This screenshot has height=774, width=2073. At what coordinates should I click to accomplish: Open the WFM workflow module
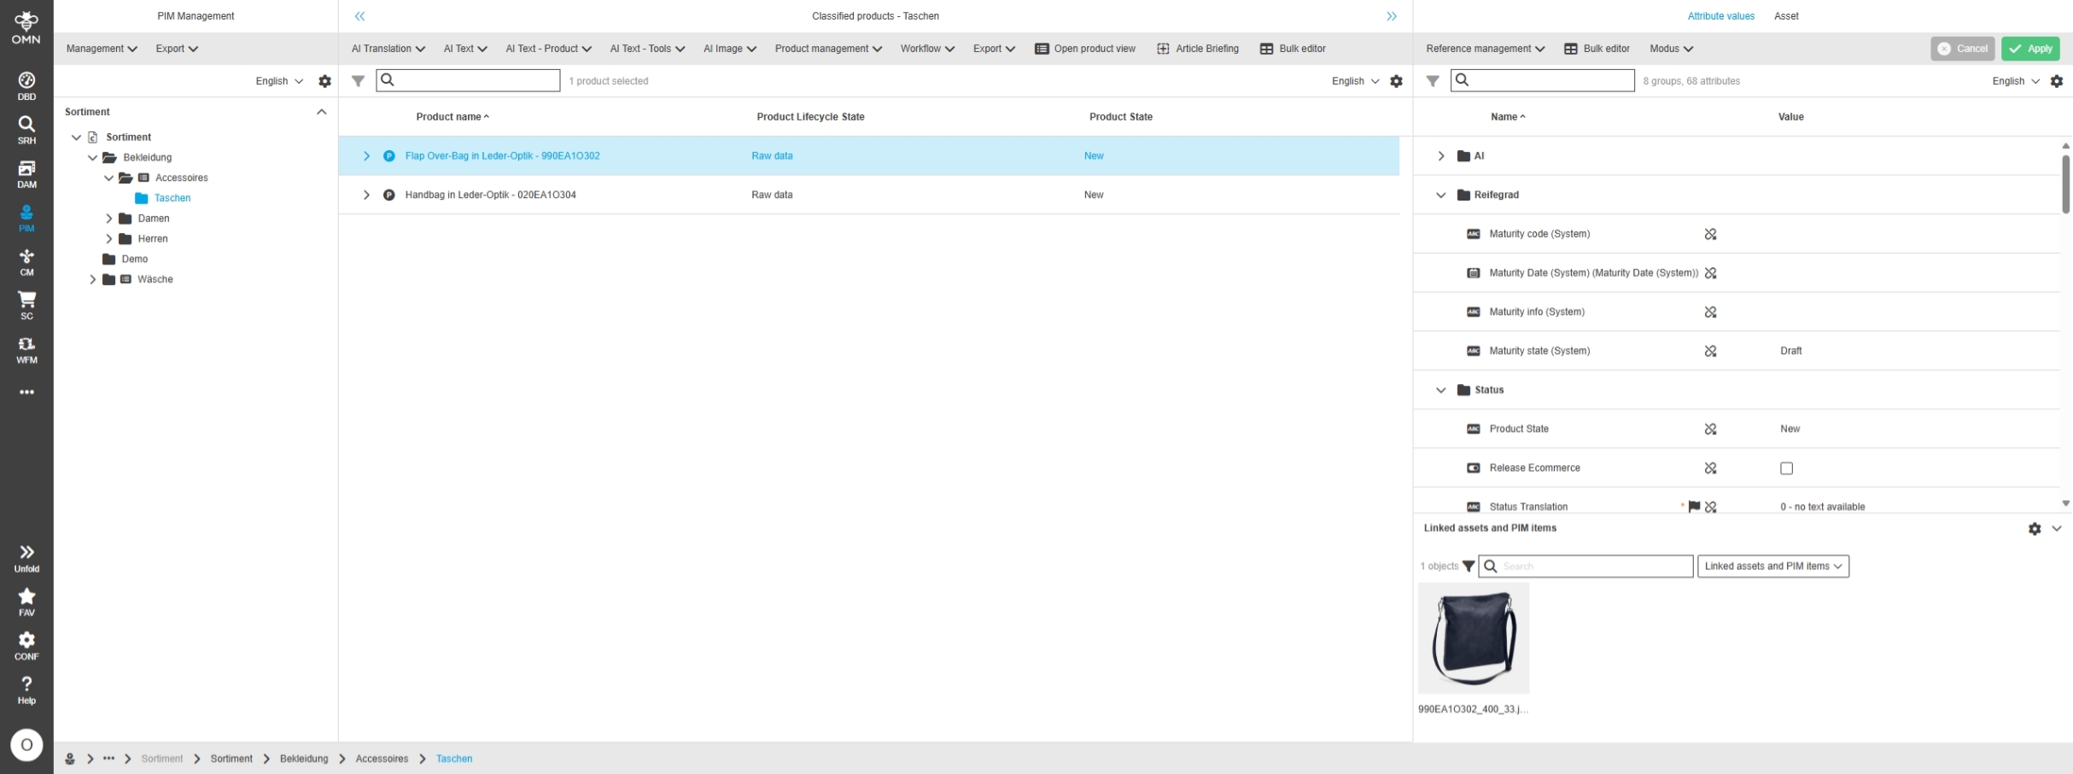pos(26,350)
